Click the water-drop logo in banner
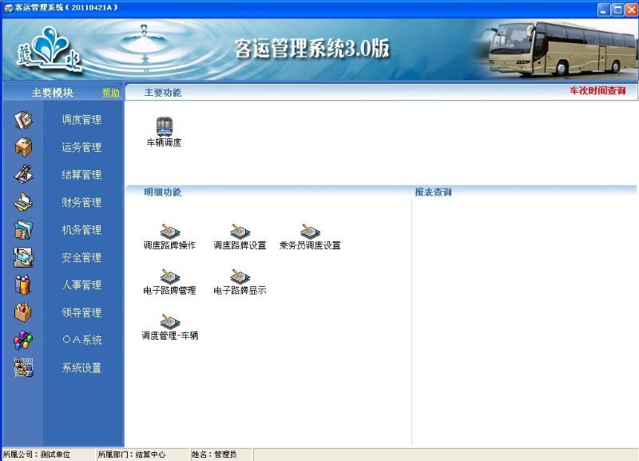 [x=49, y=49]
